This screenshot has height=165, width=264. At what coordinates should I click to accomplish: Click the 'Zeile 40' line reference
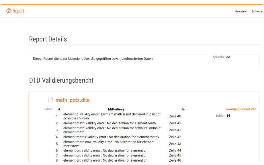coord(175,116)
